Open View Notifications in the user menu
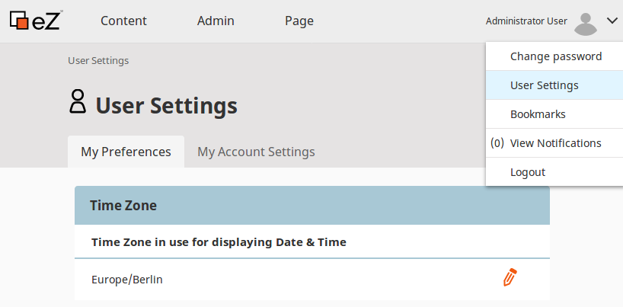This screenshot has height=307, width=623. click(x=555, y=143)
